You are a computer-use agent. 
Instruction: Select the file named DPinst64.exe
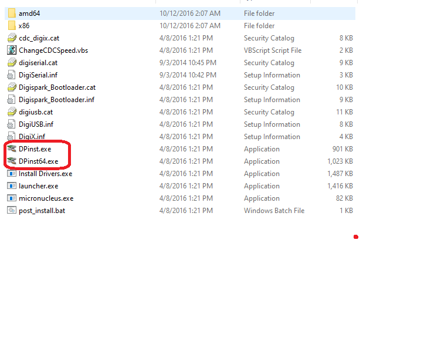tap(39, 161)
